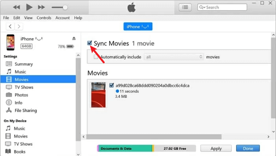Open the View menu
276x156 pixels.
coord(28,18)
